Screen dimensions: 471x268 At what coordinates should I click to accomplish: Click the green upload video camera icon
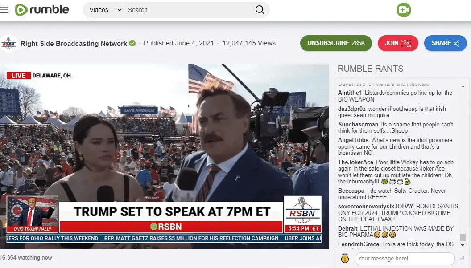tap(404, 10)
